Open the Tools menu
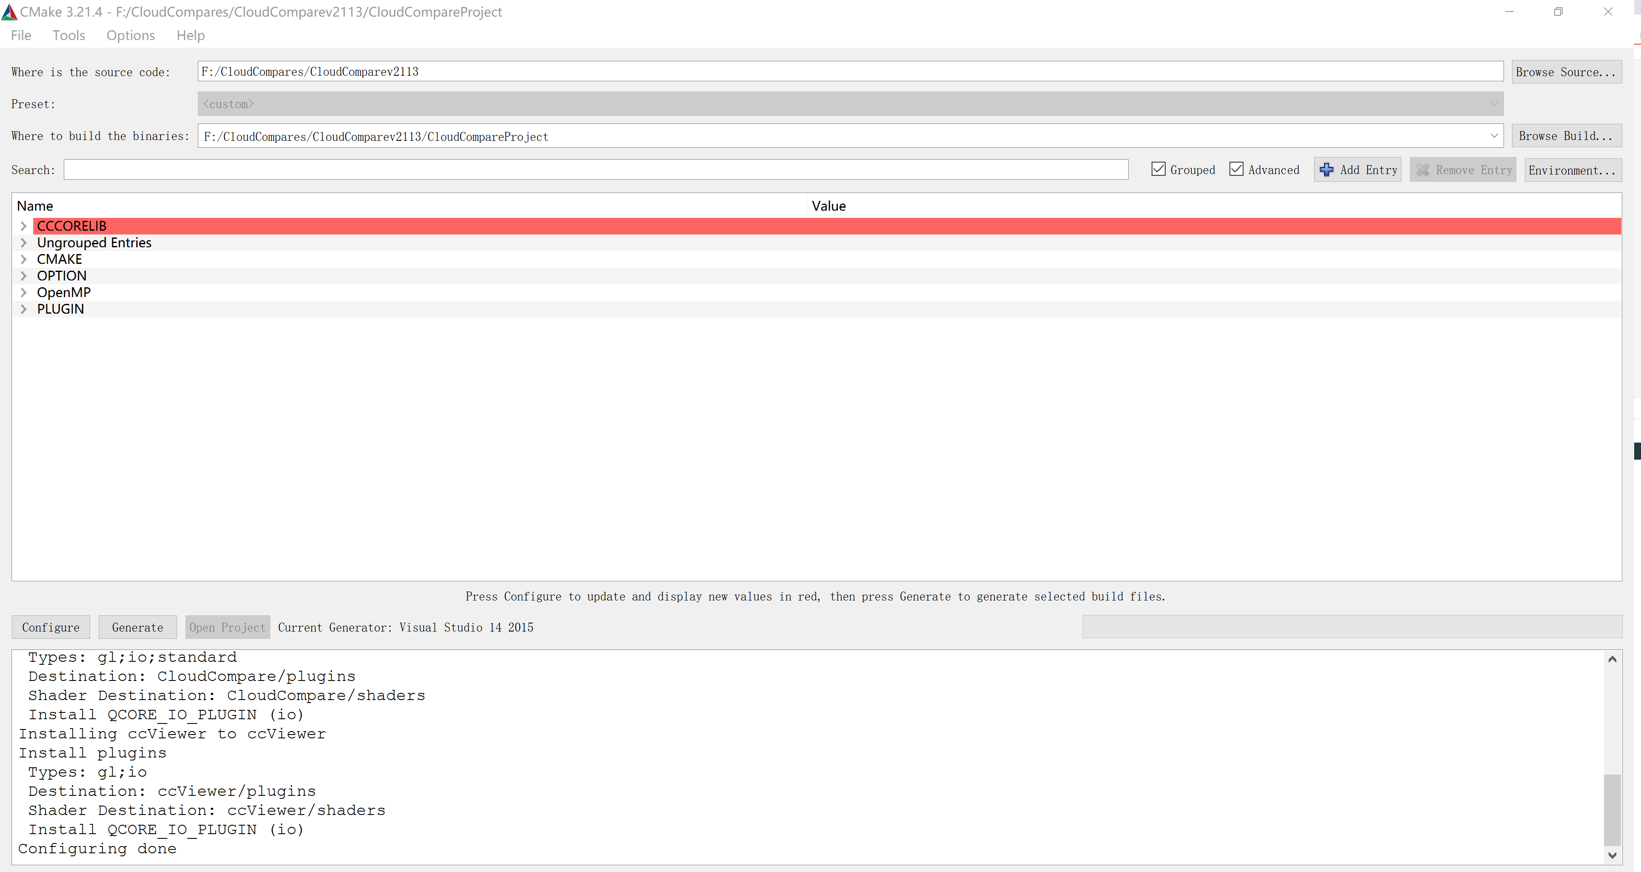 tap(69, 35)
